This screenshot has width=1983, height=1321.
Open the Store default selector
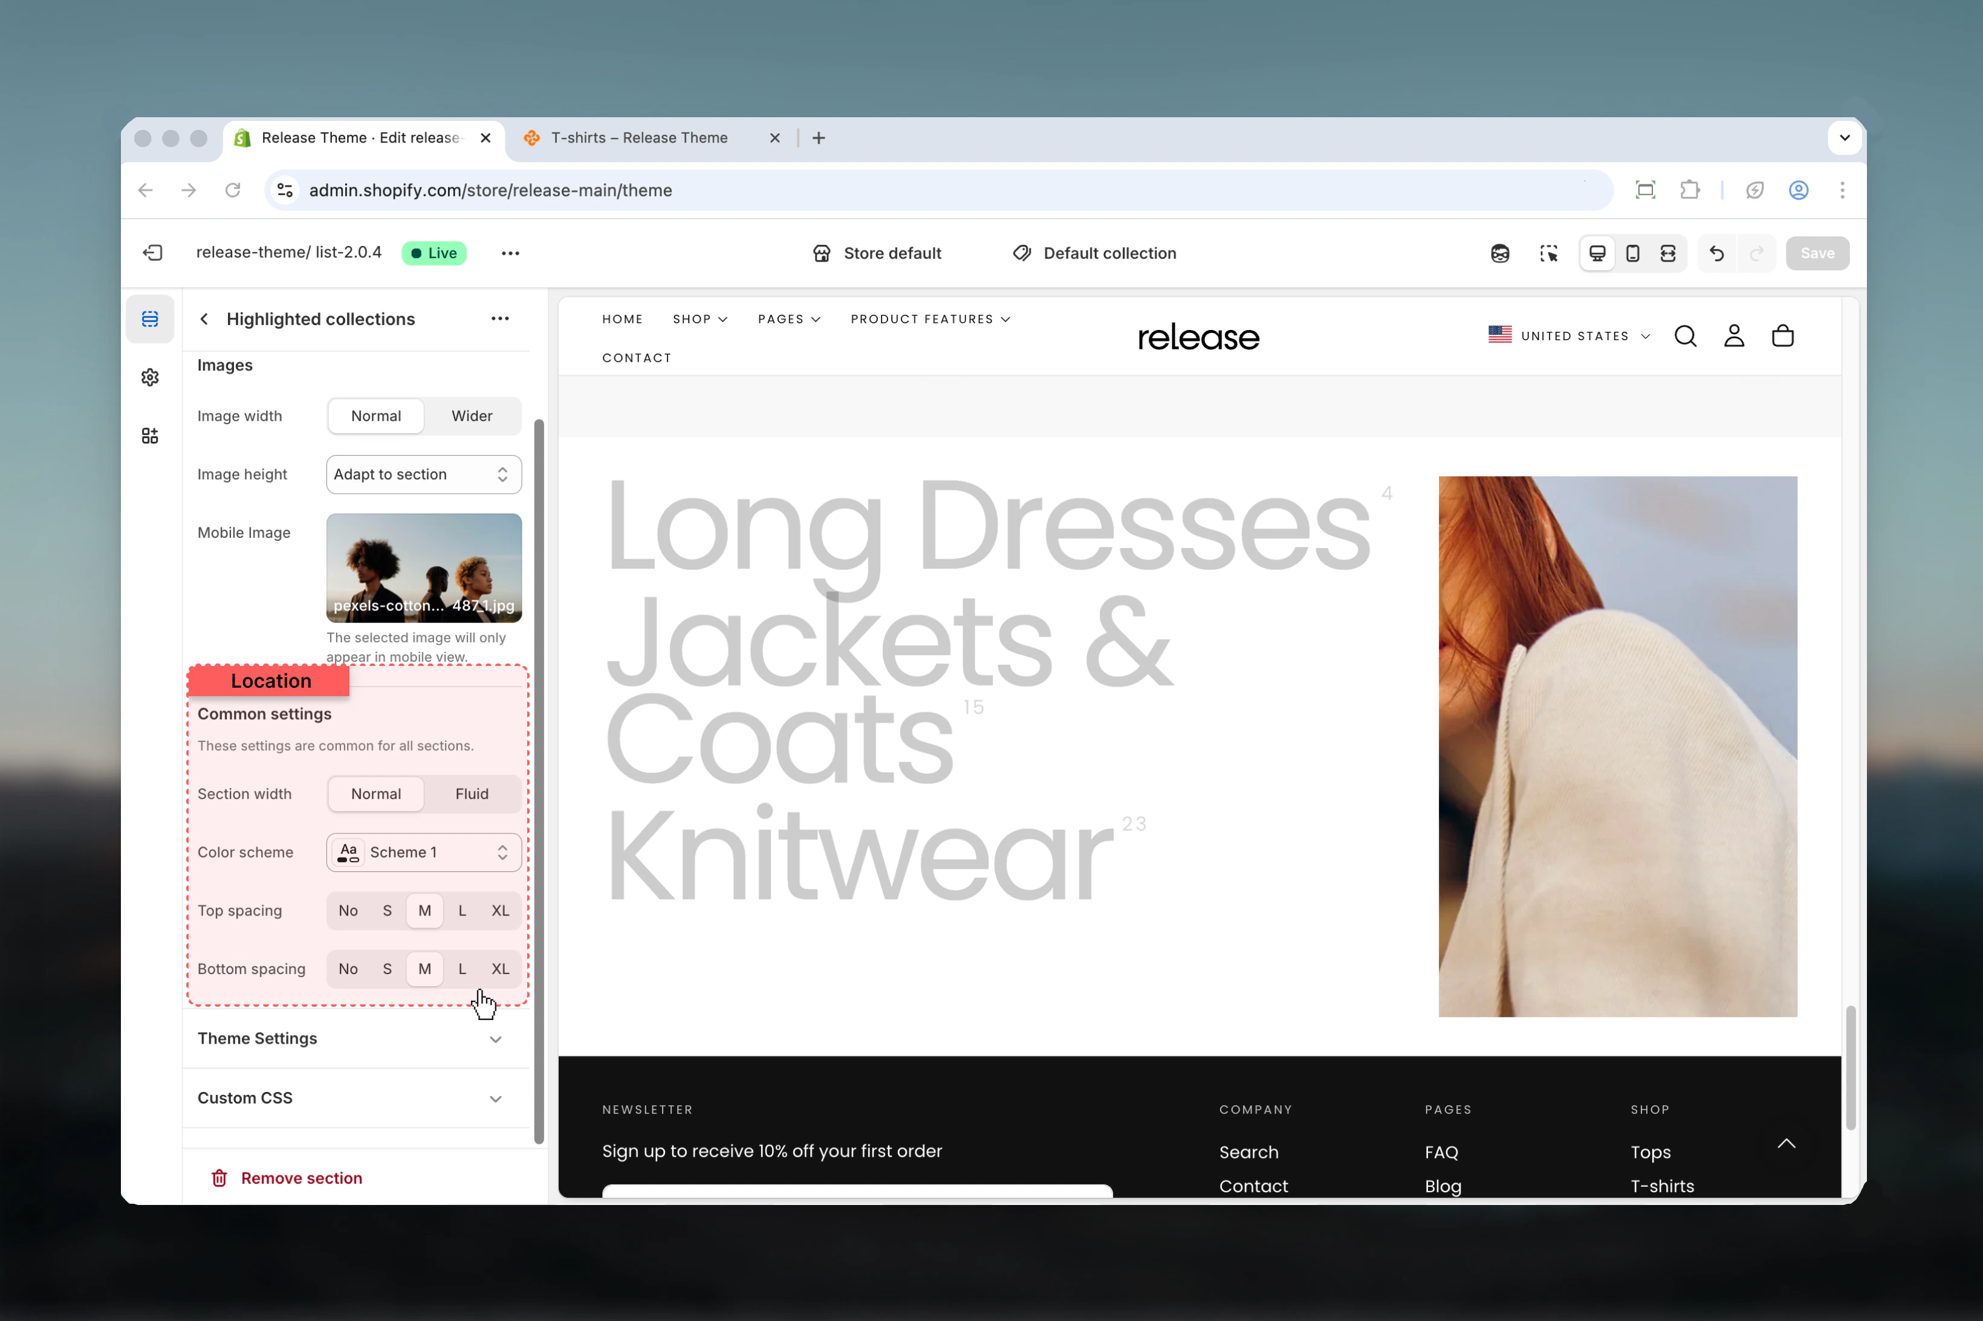click(877, 253)
